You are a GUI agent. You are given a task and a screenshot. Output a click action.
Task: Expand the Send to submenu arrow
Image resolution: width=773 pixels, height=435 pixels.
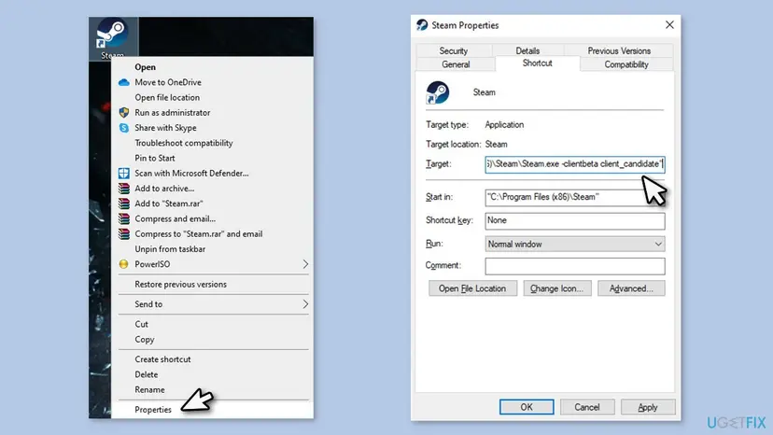coord(305,304)
